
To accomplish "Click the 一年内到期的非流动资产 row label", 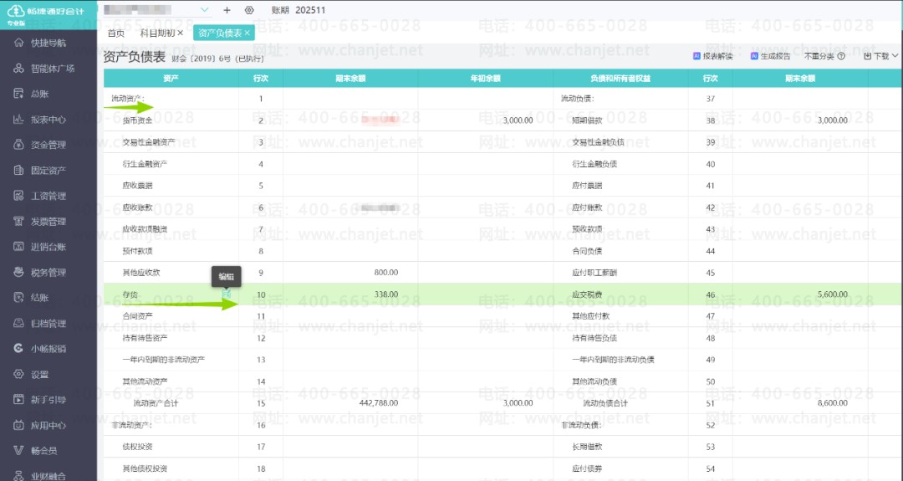I will [x=164, y=360].
